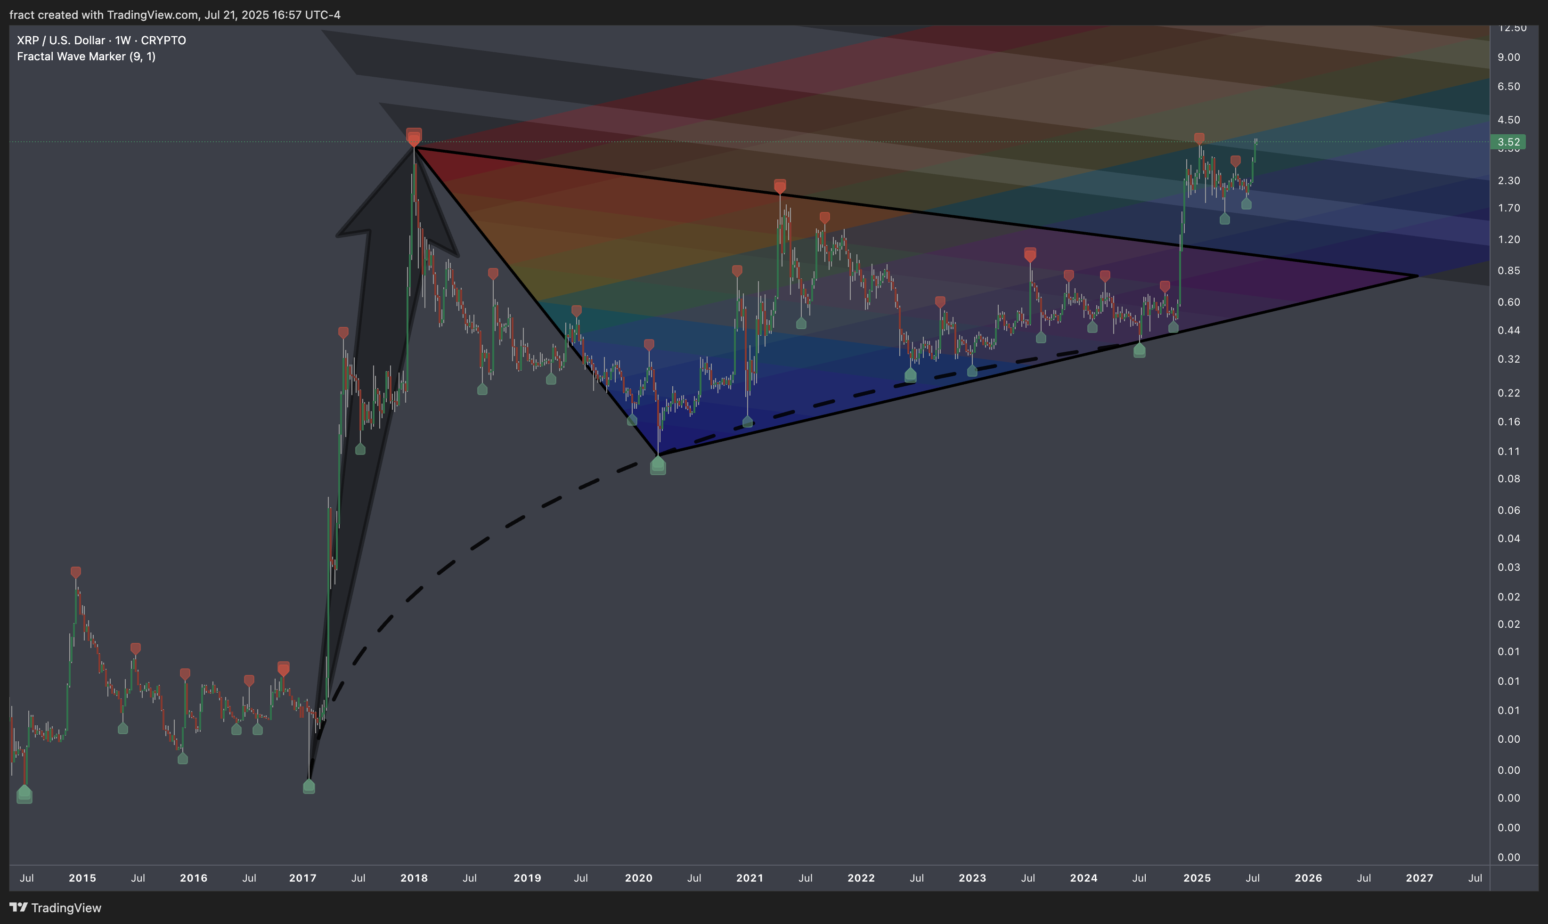Click the 0.44 price axis label
The image size is (1548, 924).
[1508, 331]
